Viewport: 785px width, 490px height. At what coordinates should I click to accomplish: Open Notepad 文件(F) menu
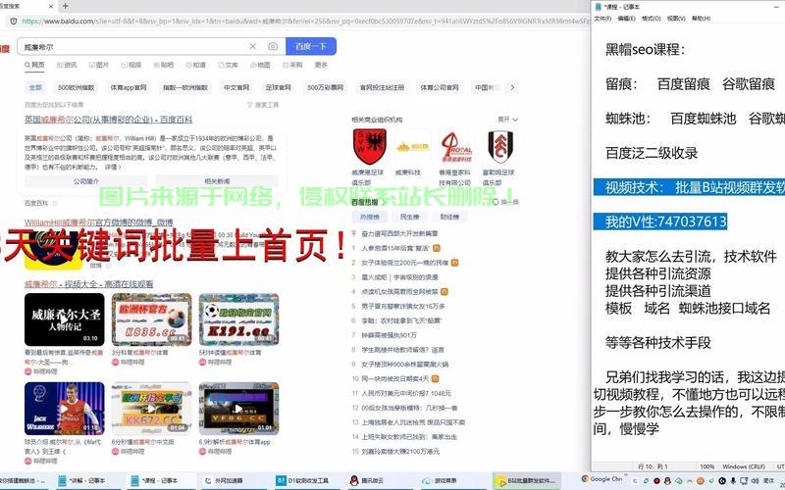[x=602, y=18]
